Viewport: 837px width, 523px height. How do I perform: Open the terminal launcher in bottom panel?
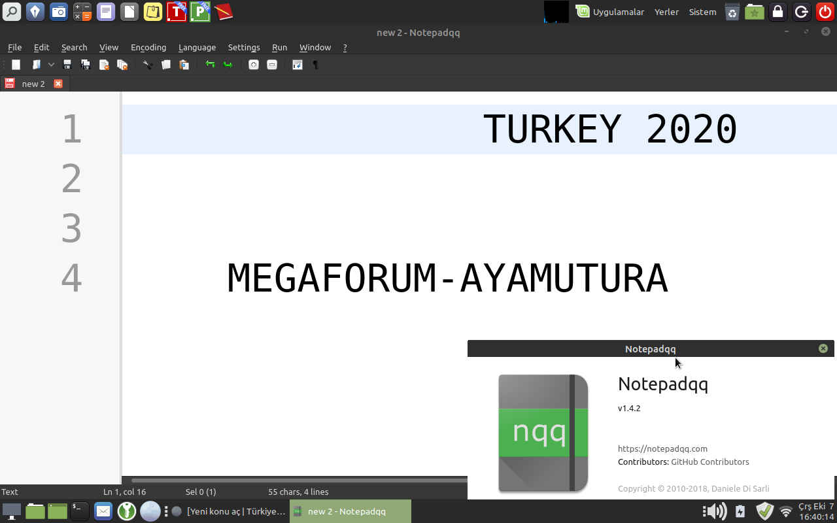(80, 511)
